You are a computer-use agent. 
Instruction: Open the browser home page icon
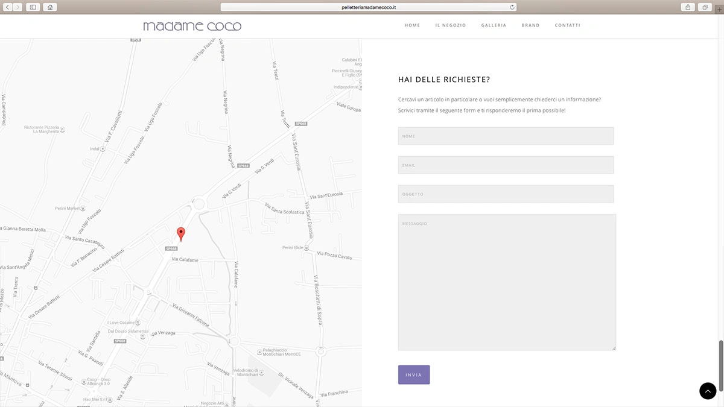click(x=50, y=7)
